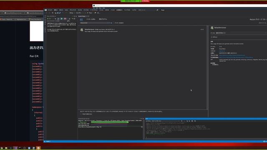Click the green screen-sharing indicator at top
The image size is (267, 150).
[131, 1]
